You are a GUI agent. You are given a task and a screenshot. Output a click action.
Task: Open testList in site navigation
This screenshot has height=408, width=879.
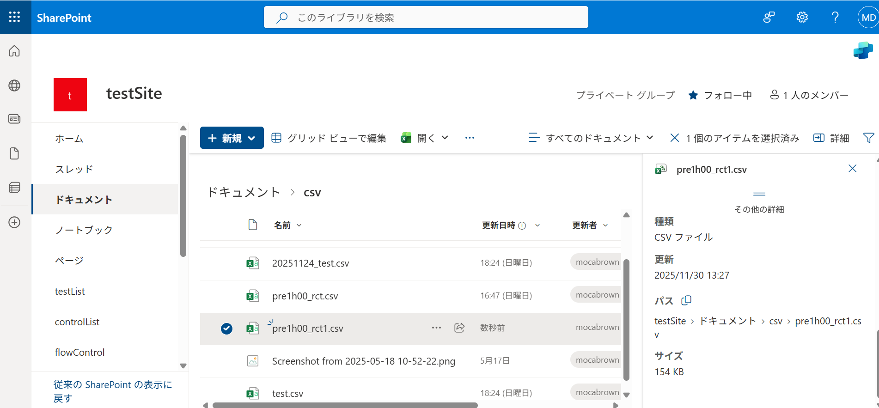(x=70, y=291)
